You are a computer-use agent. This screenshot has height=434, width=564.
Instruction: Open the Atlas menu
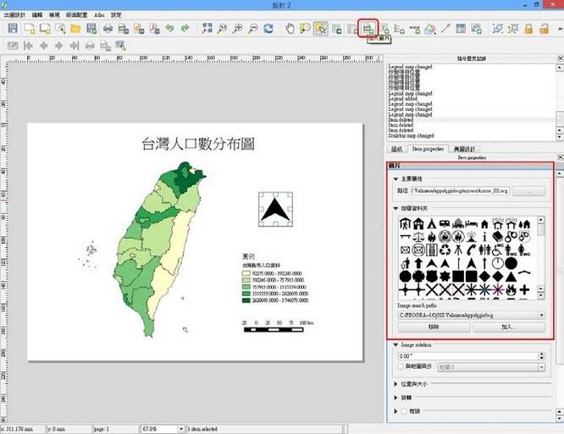click(x=99, y=15)
